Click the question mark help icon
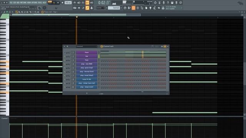246x138 pixels. (168, 3)
